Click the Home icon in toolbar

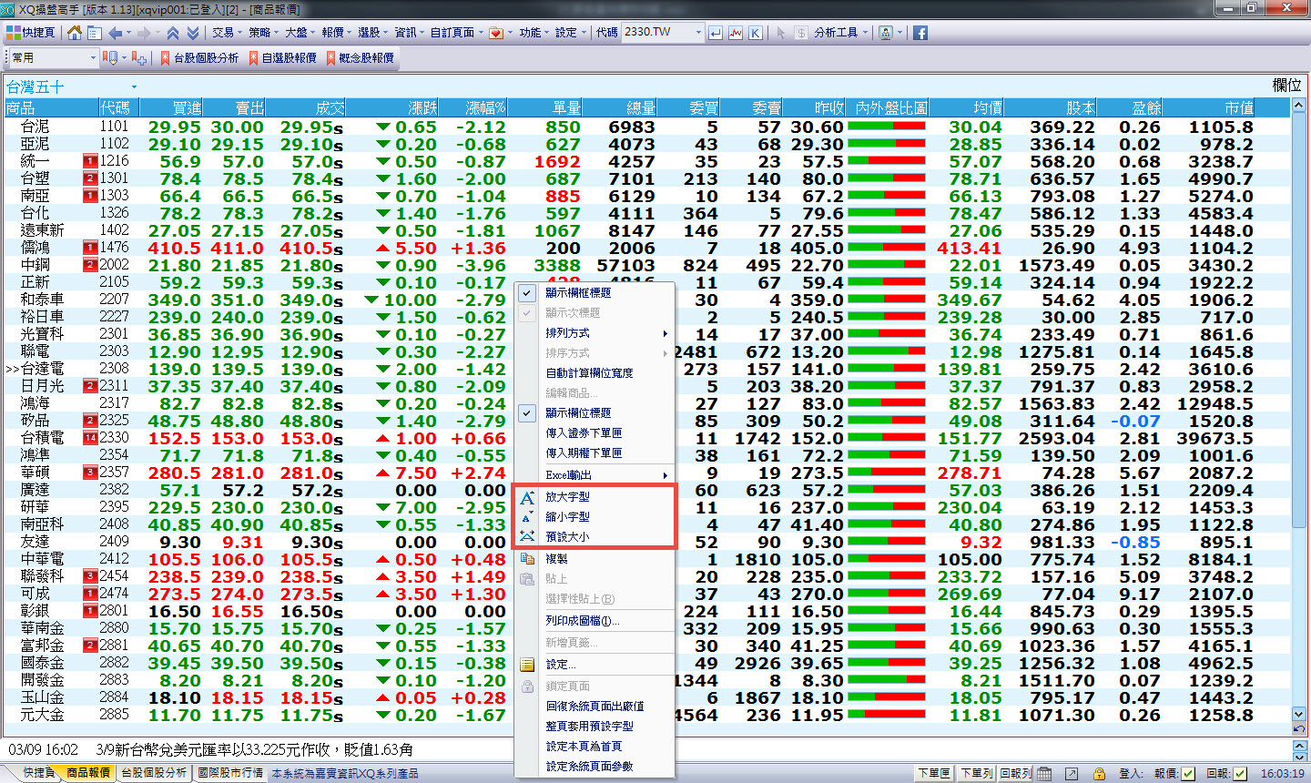75,33
